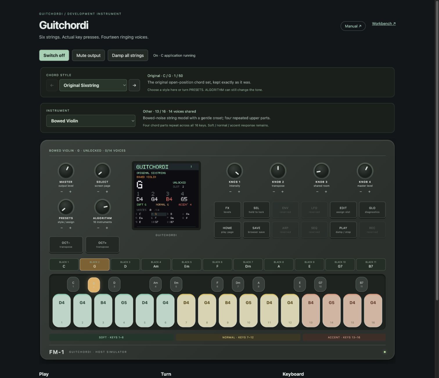This screenshot has width=439, height=378.
Task: Click the OCT+ transpose button
Action: click(102, 244)
